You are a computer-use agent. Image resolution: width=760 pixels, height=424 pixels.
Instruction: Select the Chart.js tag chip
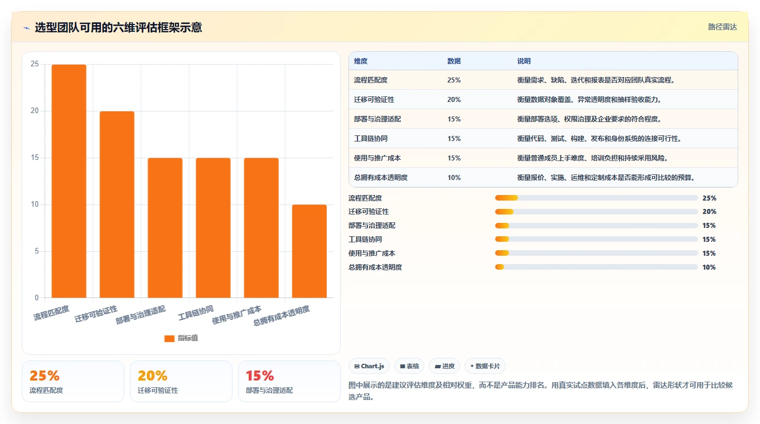pyautogui.click(x=369, y=366)
